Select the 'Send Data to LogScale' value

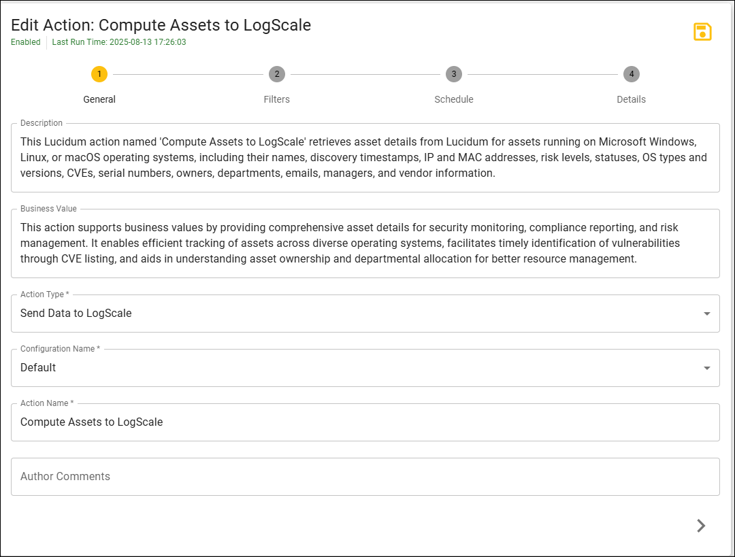point(76,314)
